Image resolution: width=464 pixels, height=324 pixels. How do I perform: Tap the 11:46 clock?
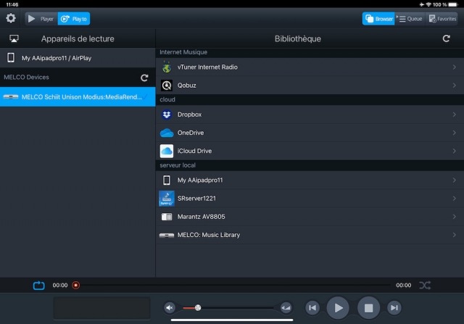(12, 4)
